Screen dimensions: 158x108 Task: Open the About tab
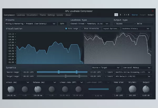coord(68,15)
